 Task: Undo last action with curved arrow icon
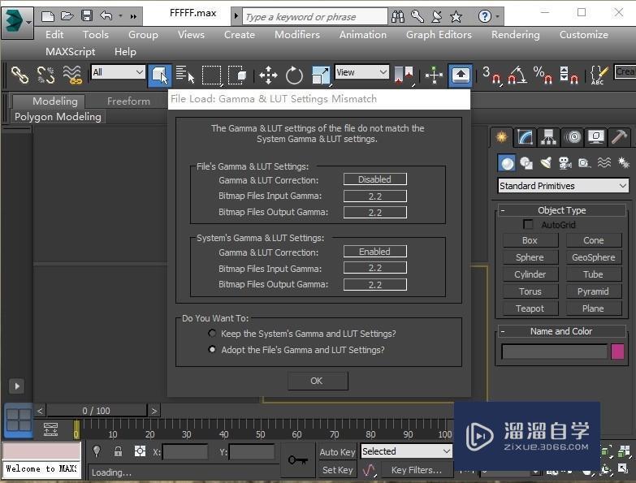[x=106, y=15]
